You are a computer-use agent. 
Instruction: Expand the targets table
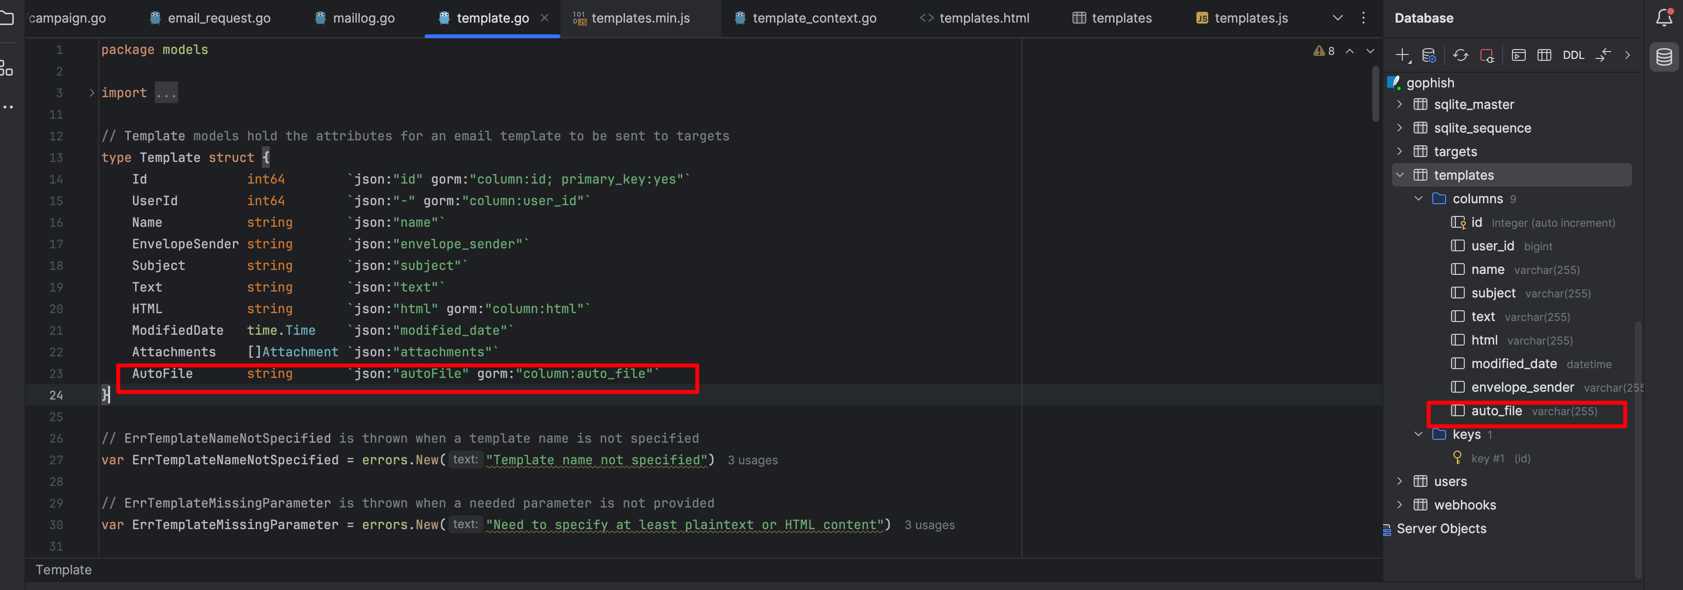pos(1399,151)
